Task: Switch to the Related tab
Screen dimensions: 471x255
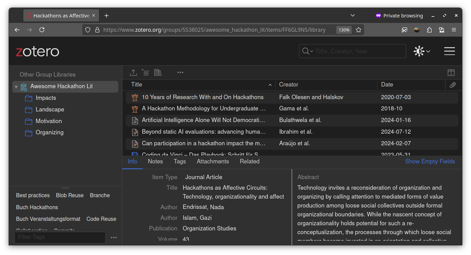Action: [x=250, y=161]
